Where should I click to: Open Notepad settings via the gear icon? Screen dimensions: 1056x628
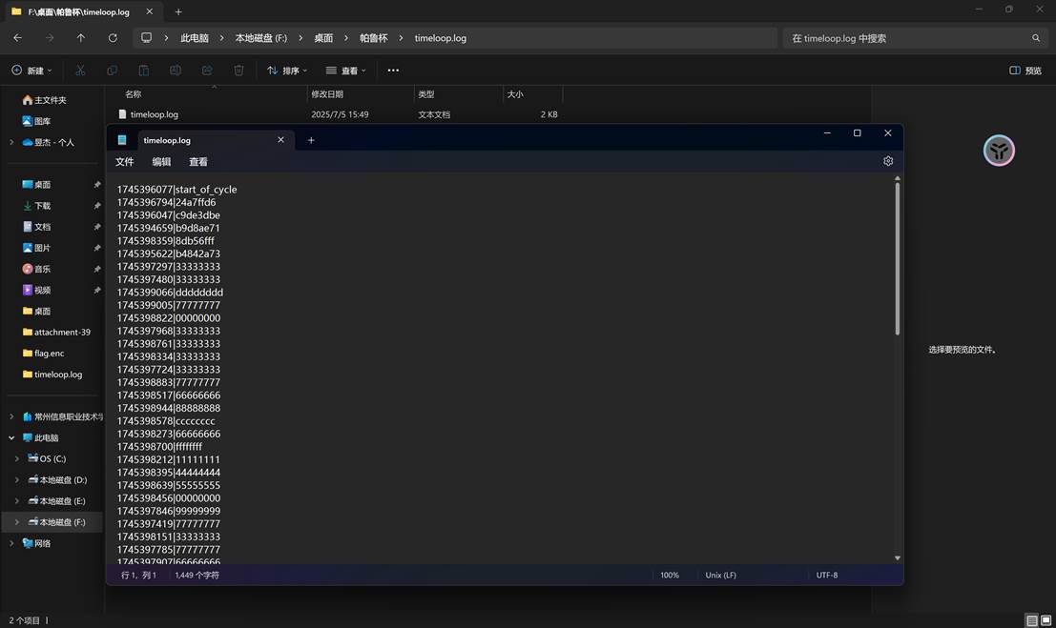click(888, 161)
